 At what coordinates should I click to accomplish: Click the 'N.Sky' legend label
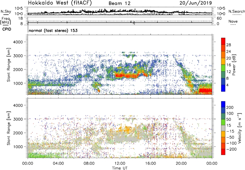tap(6, 11)
